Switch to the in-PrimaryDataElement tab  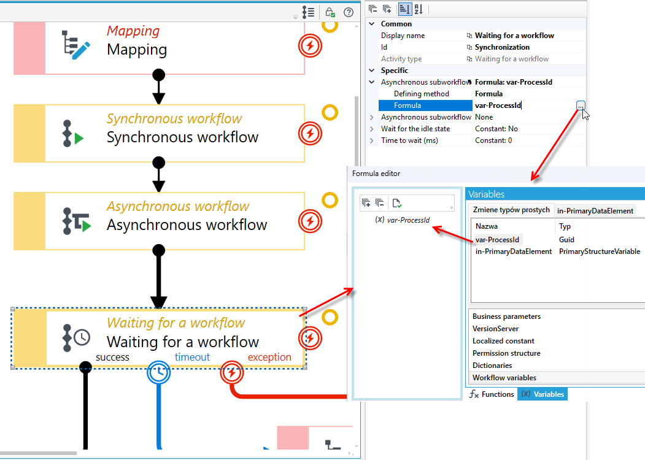point(595,211)
